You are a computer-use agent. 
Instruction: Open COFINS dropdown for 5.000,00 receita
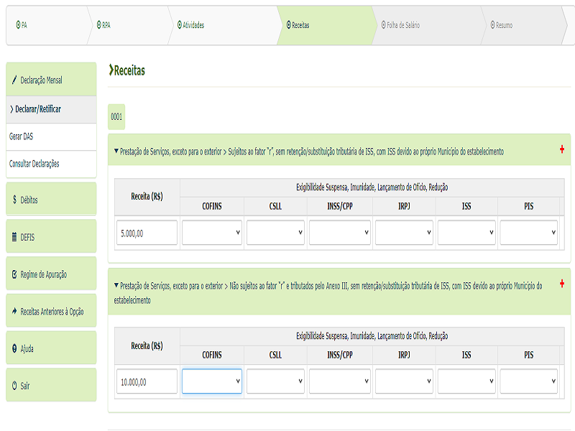[x=212, y=233]
